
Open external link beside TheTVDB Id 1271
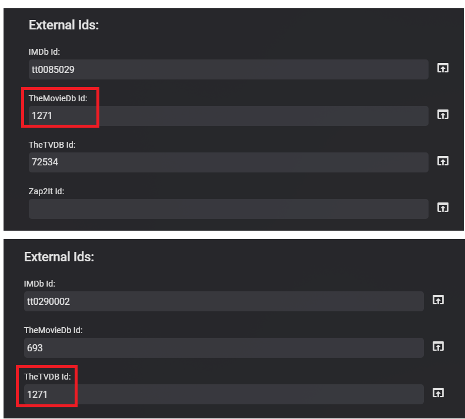tap(438, 393)
